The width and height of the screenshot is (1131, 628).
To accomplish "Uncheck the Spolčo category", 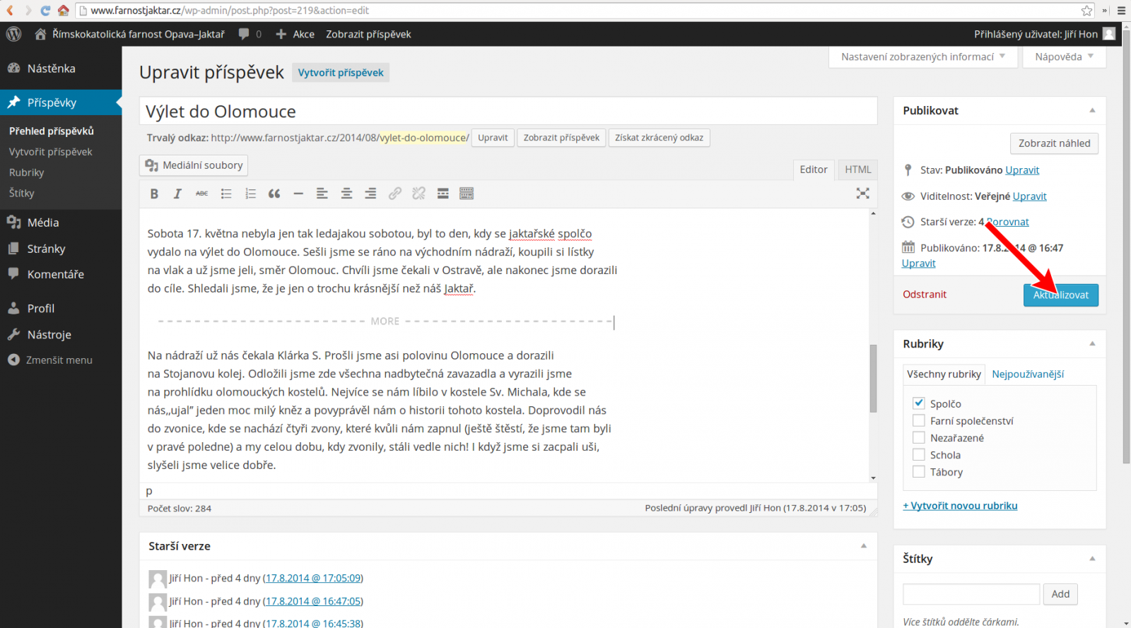I will (919, 403).
